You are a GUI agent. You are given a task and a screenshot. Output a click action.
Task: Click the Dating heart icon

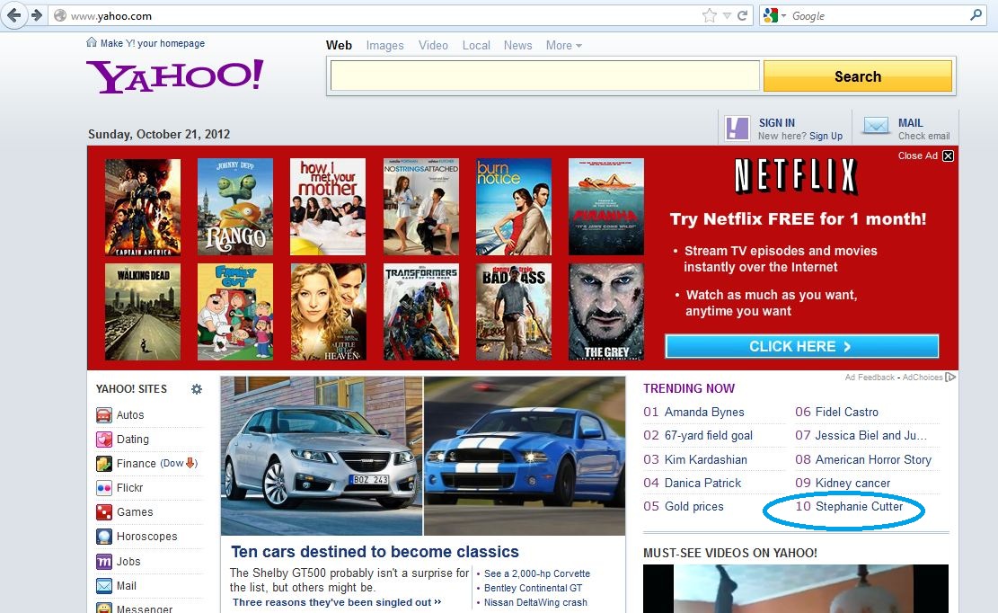click(103, 440)
